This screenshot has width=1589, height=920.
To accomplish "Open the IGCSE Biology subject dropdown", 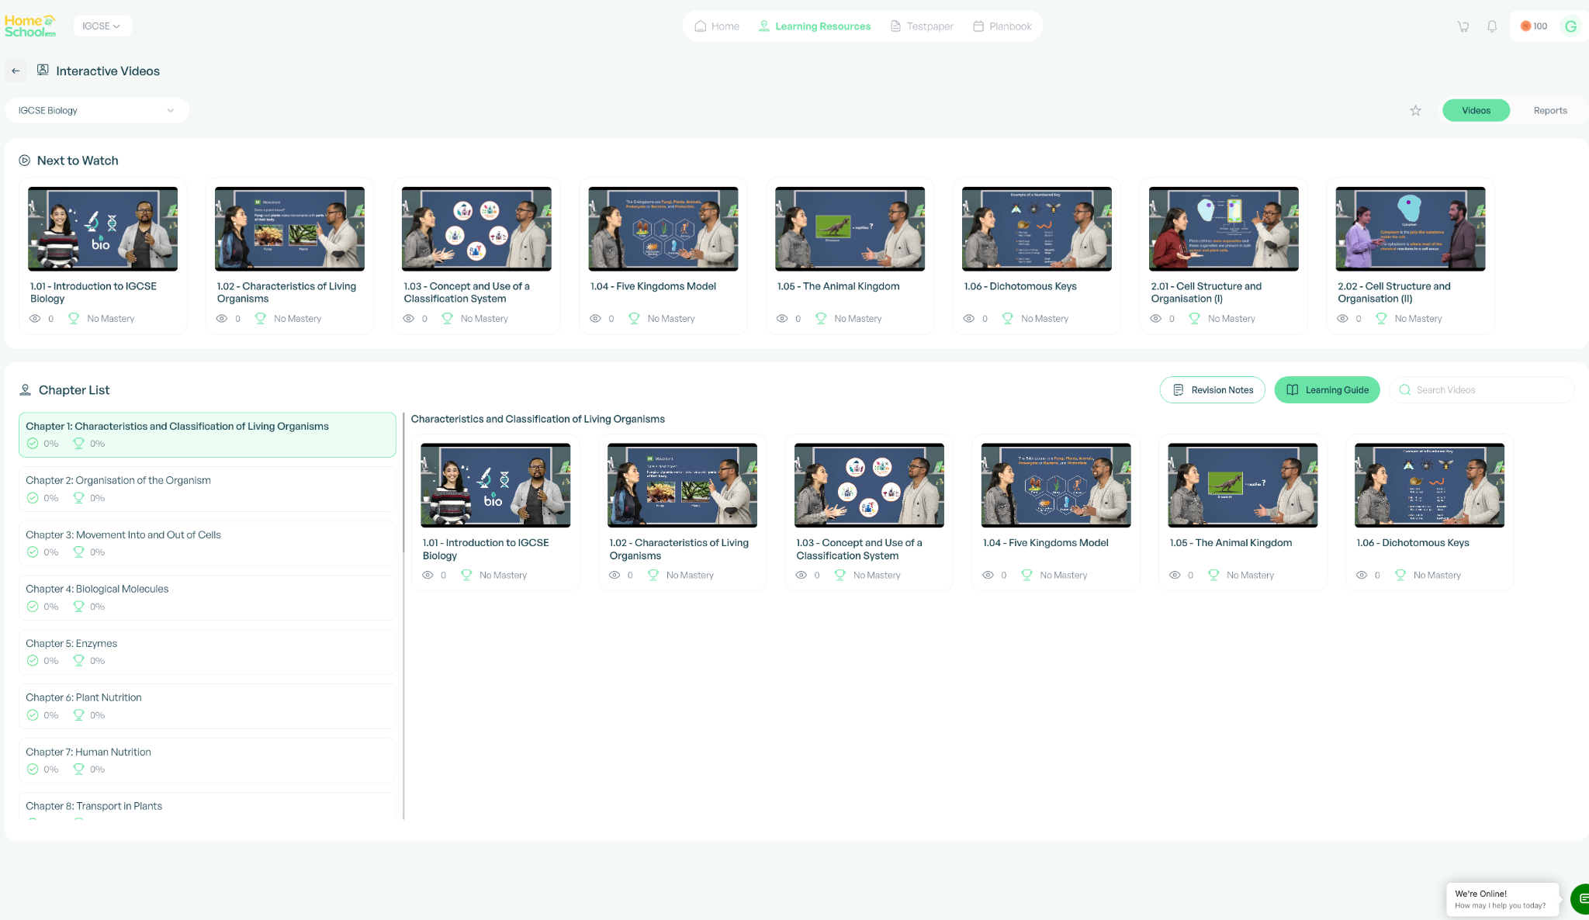I will tap(97, 110).
